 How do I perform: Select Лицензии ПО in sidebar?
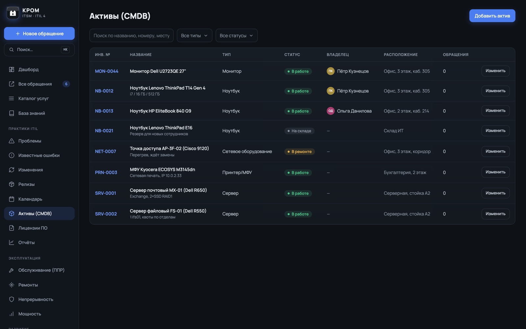39,228
